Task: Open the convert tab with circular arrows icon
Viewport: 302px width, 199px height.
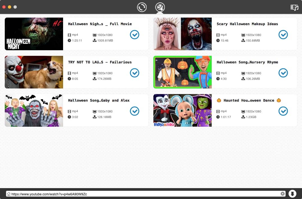Action: click(142, 7)
